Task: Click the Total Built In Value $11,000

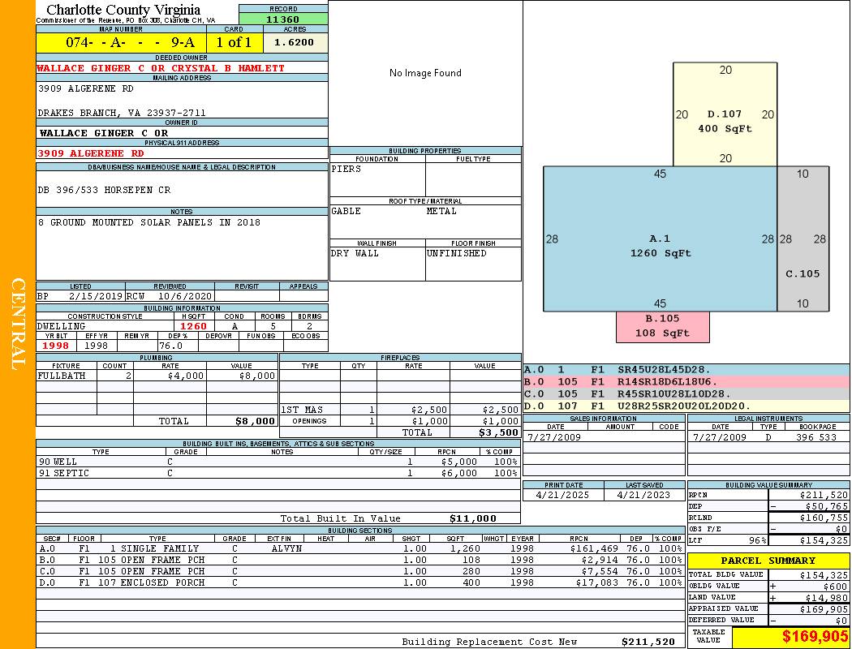Action: (x=472, y=518)
